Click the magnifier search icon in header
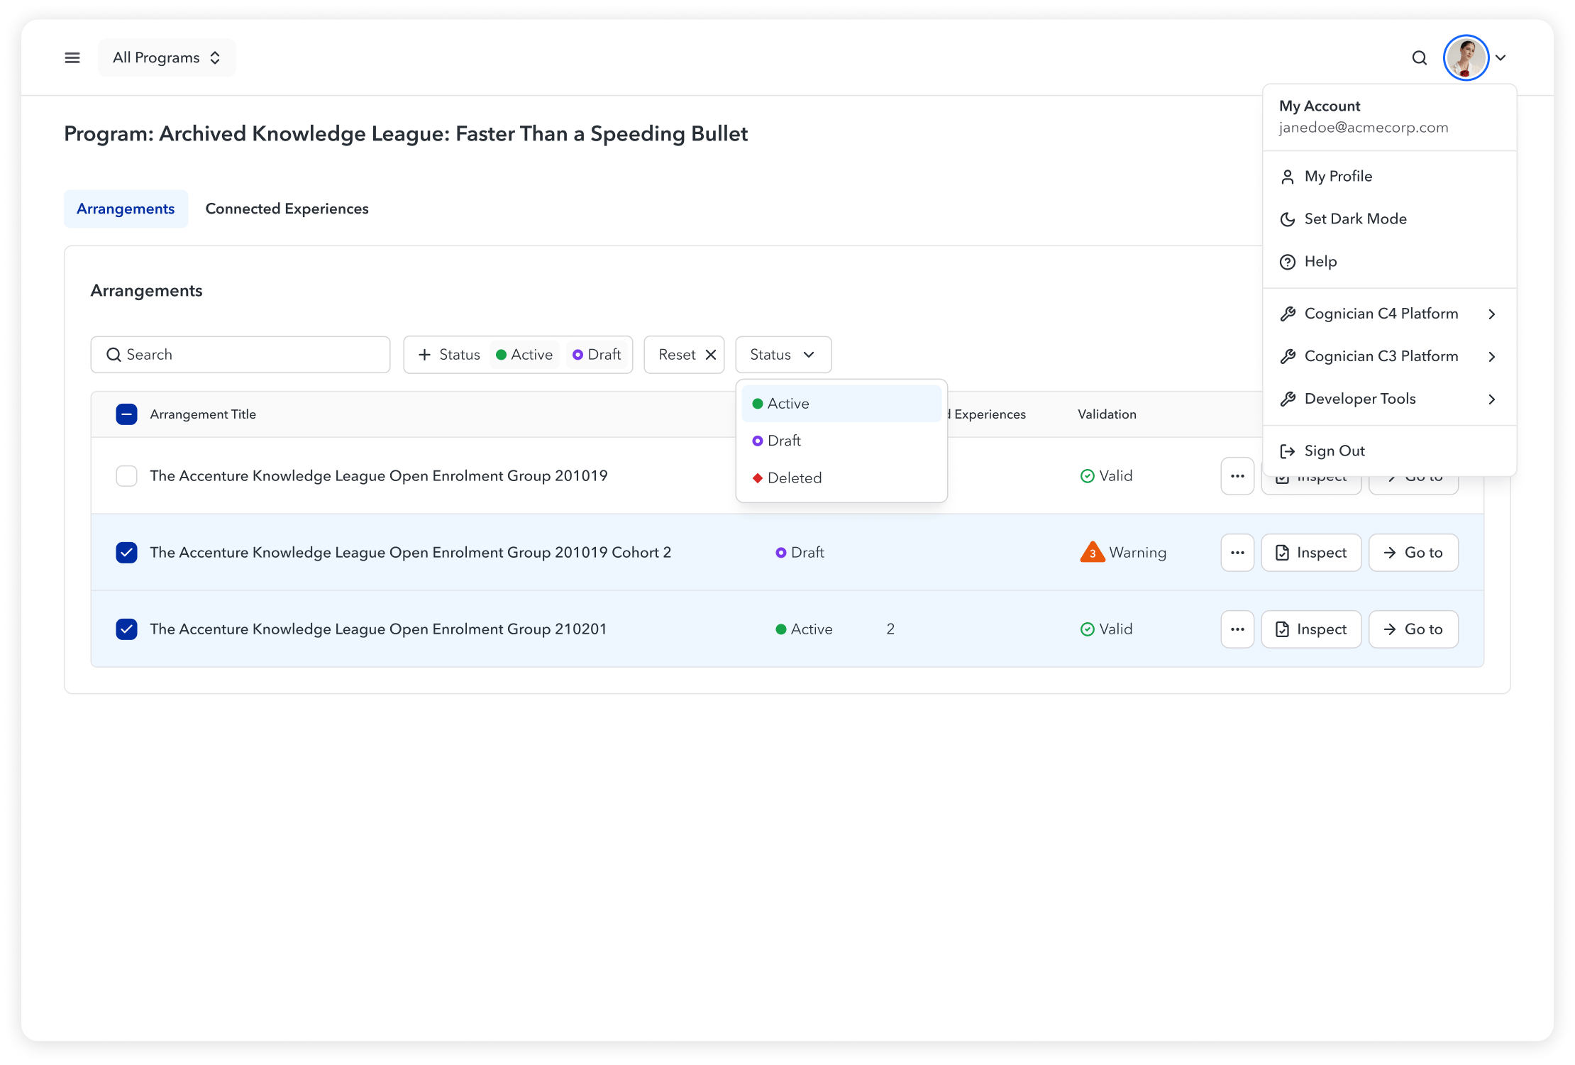This screenshot has height=1065, width=1575. [1419, 58]
